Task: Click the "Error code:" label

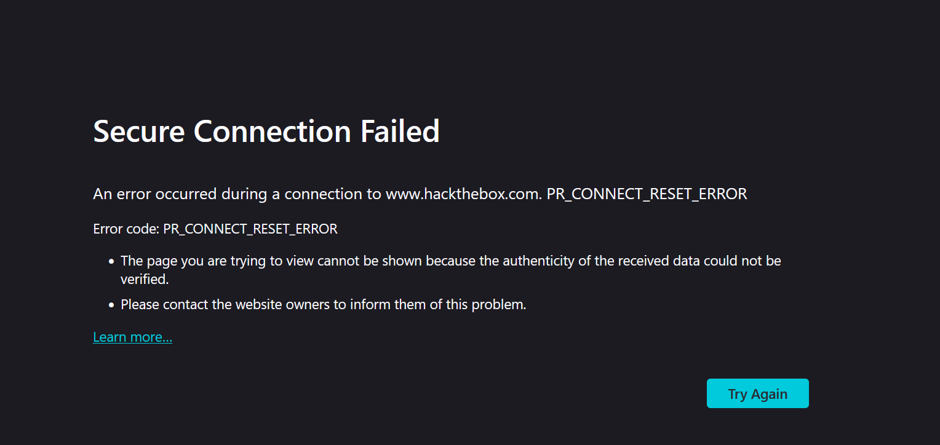Action: [x=126, y=229]
